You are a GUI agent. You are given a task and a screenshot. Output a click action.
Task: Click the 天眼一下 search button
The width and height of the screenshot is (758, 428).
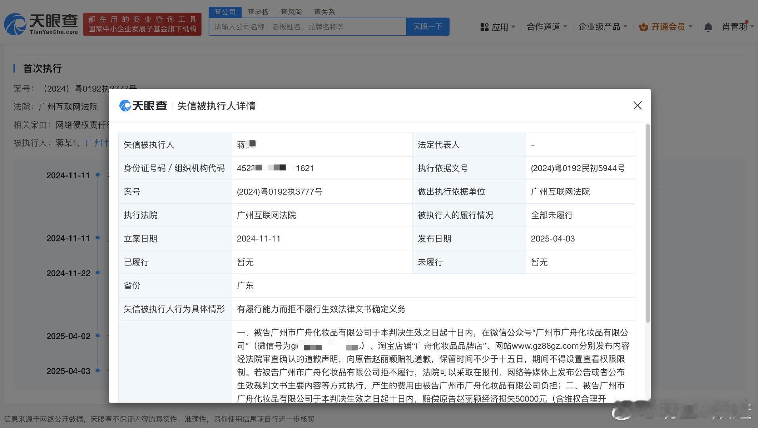pyautogui.click(x=428, y=27)
